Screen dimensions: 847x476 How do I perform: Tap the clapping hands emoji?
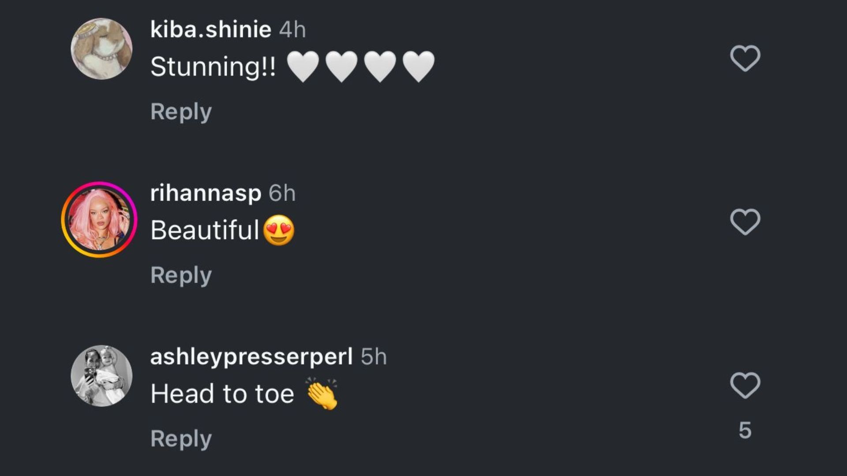322,393
